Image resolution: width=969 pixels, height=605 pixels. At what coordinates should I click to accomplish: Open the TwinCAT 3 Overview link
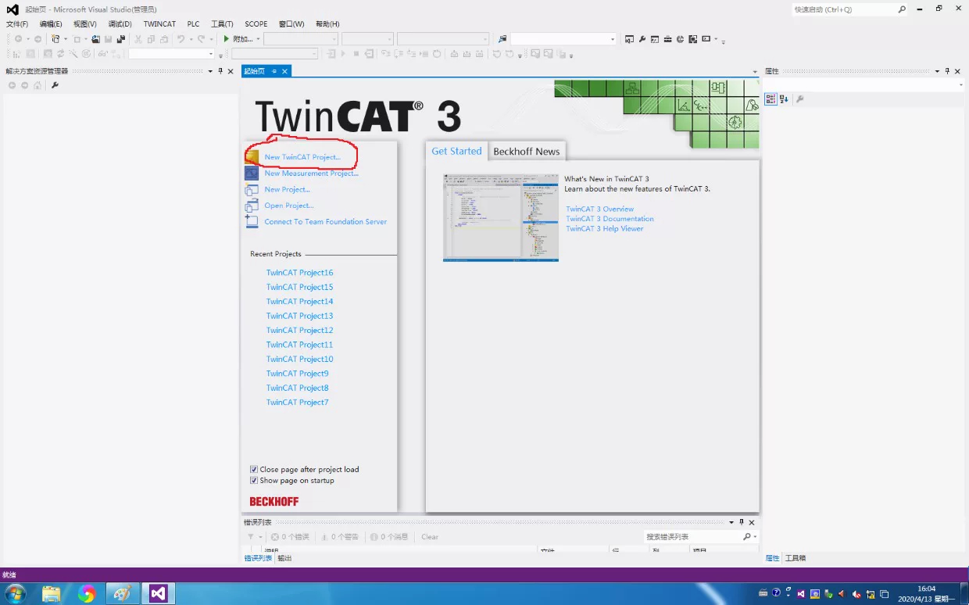click(600, 209)
